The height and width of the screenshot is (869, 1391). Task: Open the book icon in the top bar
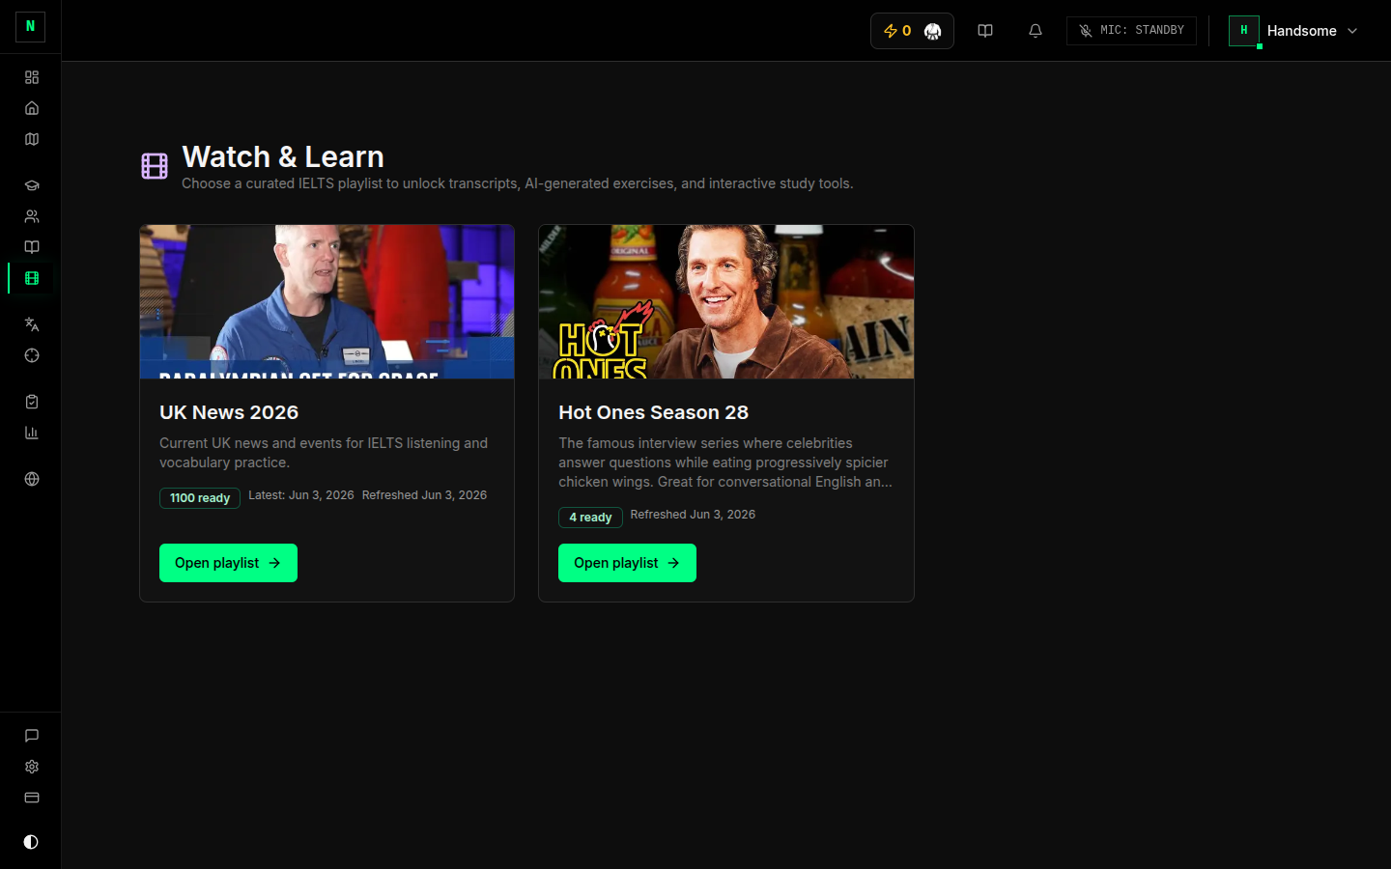(x=985, y=31)
